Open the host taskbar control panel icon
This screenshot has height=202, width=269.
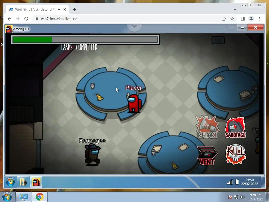[23, 197]
